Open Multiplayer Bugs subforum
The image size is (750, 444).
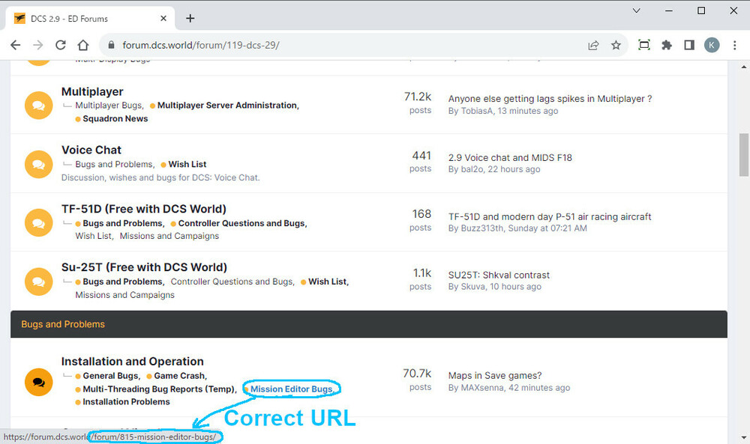pos(109,106)
